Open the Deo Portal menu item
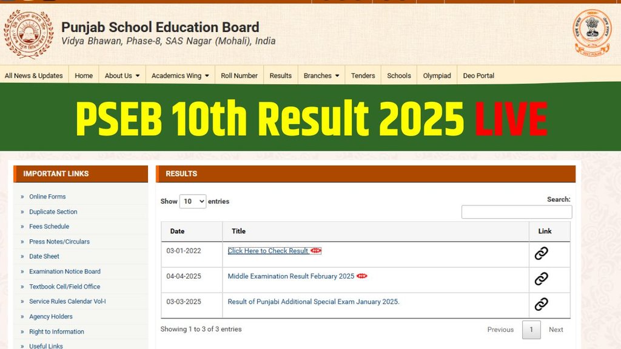Screen dimensions: 621x349 478,76
